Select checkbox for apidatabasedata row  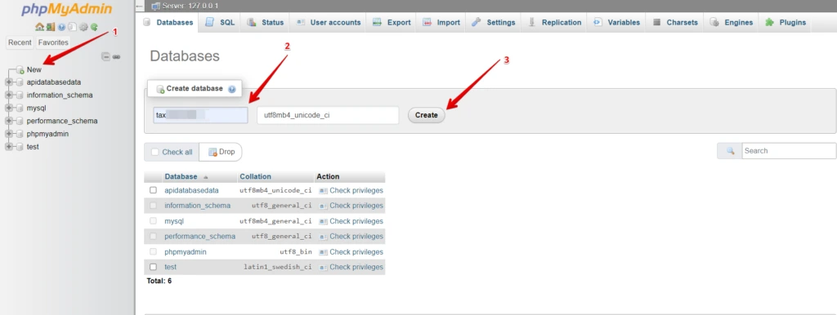[x=153, y=190]
